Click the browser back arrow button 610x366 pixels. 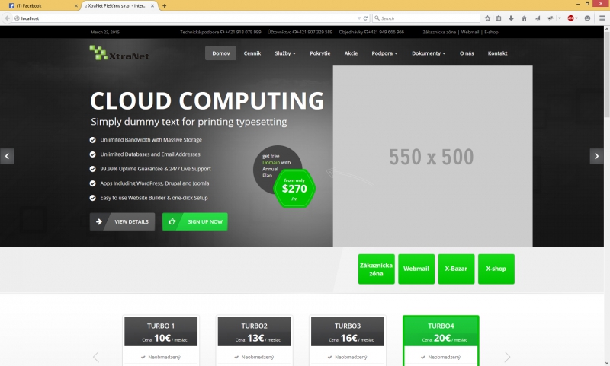7,18
